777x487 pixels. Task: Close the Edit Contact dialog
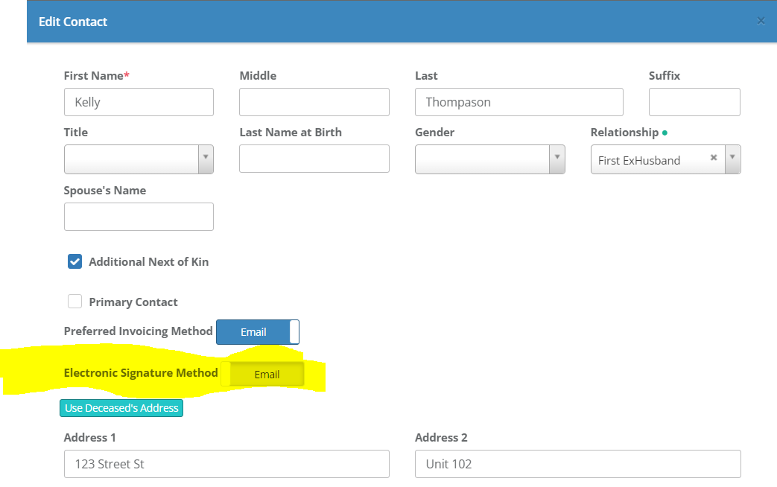click(761, 20)
